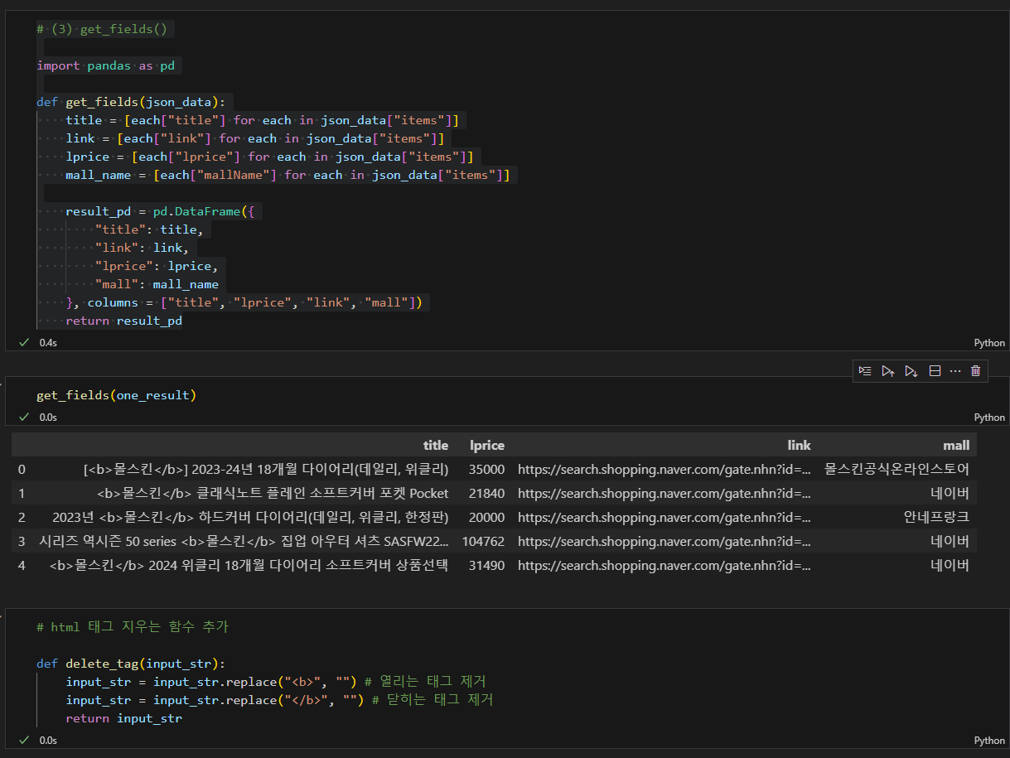The height and width of the screenshot is (758, 1010).
Task: Open the more actions ellipsis in cell toolbar
Action: click(x=955, y=371)
